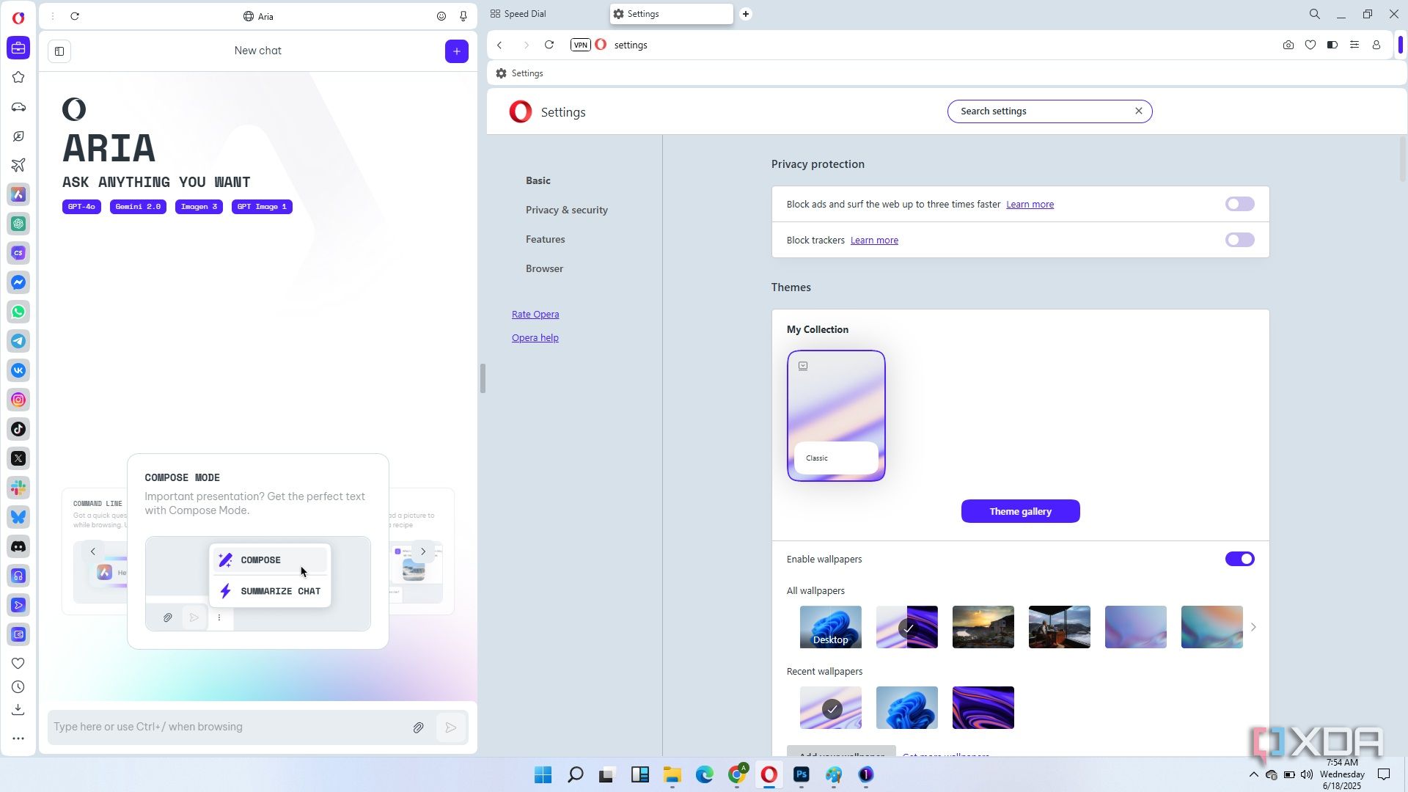Open Telegram in the sidebar

click(18, 342)
